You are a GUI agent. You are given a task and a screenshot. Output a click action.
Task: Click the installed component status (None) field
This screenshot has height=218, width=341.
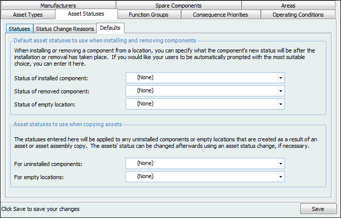(202, 78)
